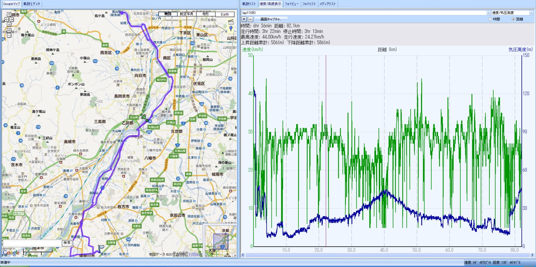Open the フォトリスト tab
The image size is (536, 267).
(309, 4)
